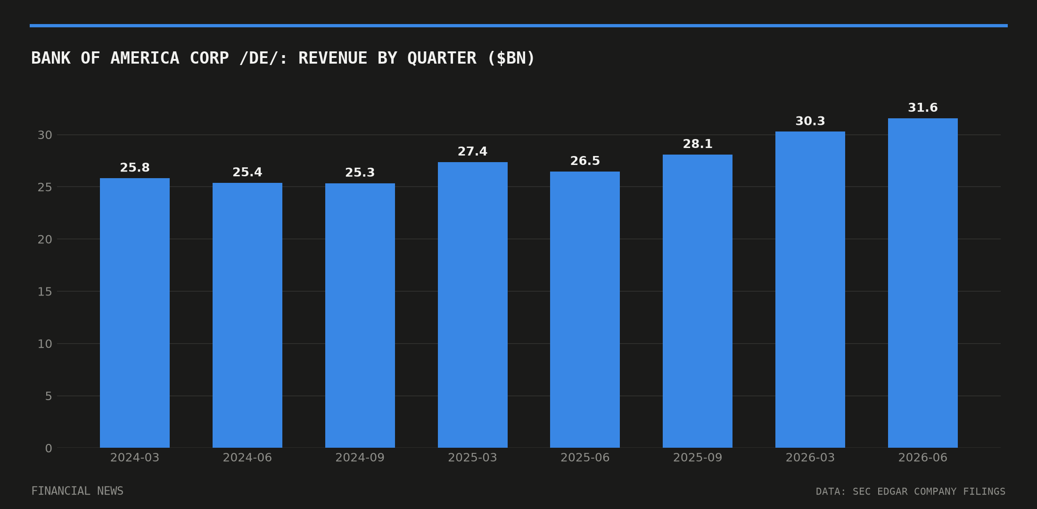Select the 2026-06 revenue bar
Viewport: 1037px width, 509px height.
pyautogui.click(x=923, y=283)
